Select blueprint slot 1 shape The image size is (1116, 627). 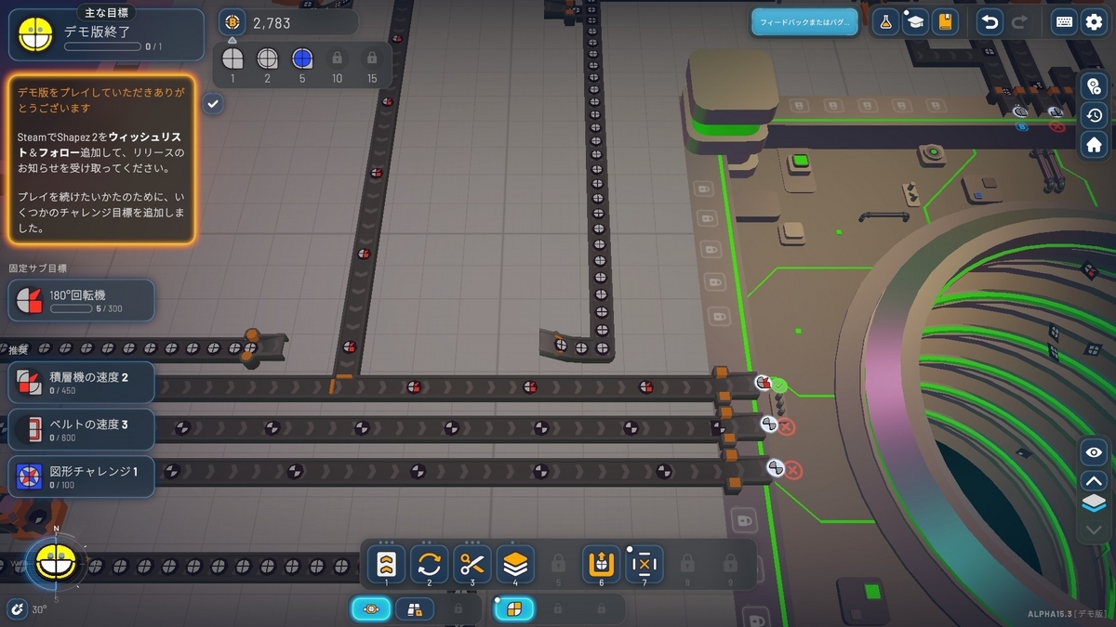232,59
